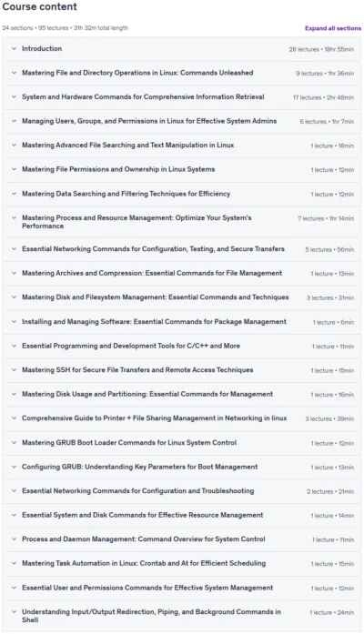Expand Mastering Task Automation Crontab and At section

point(144,563)
